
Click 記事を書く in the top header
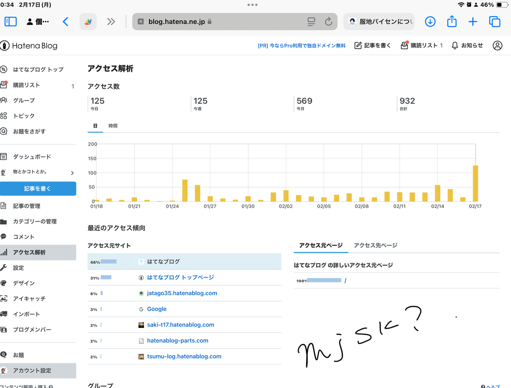point(373,46)
